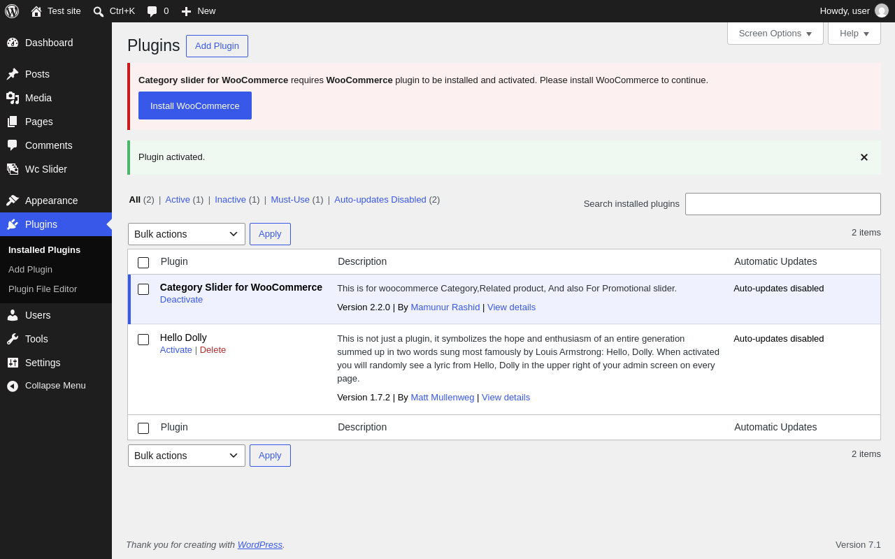View details for Category Slider plugin
Screen dimensions: 895x559
(x=512, y=307)
